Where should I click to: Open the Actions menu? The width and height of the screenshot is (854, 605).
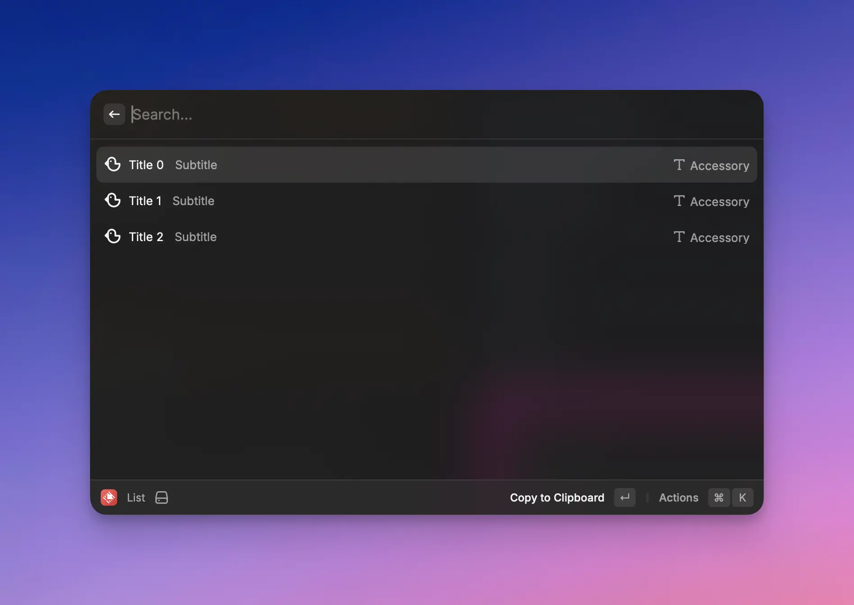[x=678, y=497]
